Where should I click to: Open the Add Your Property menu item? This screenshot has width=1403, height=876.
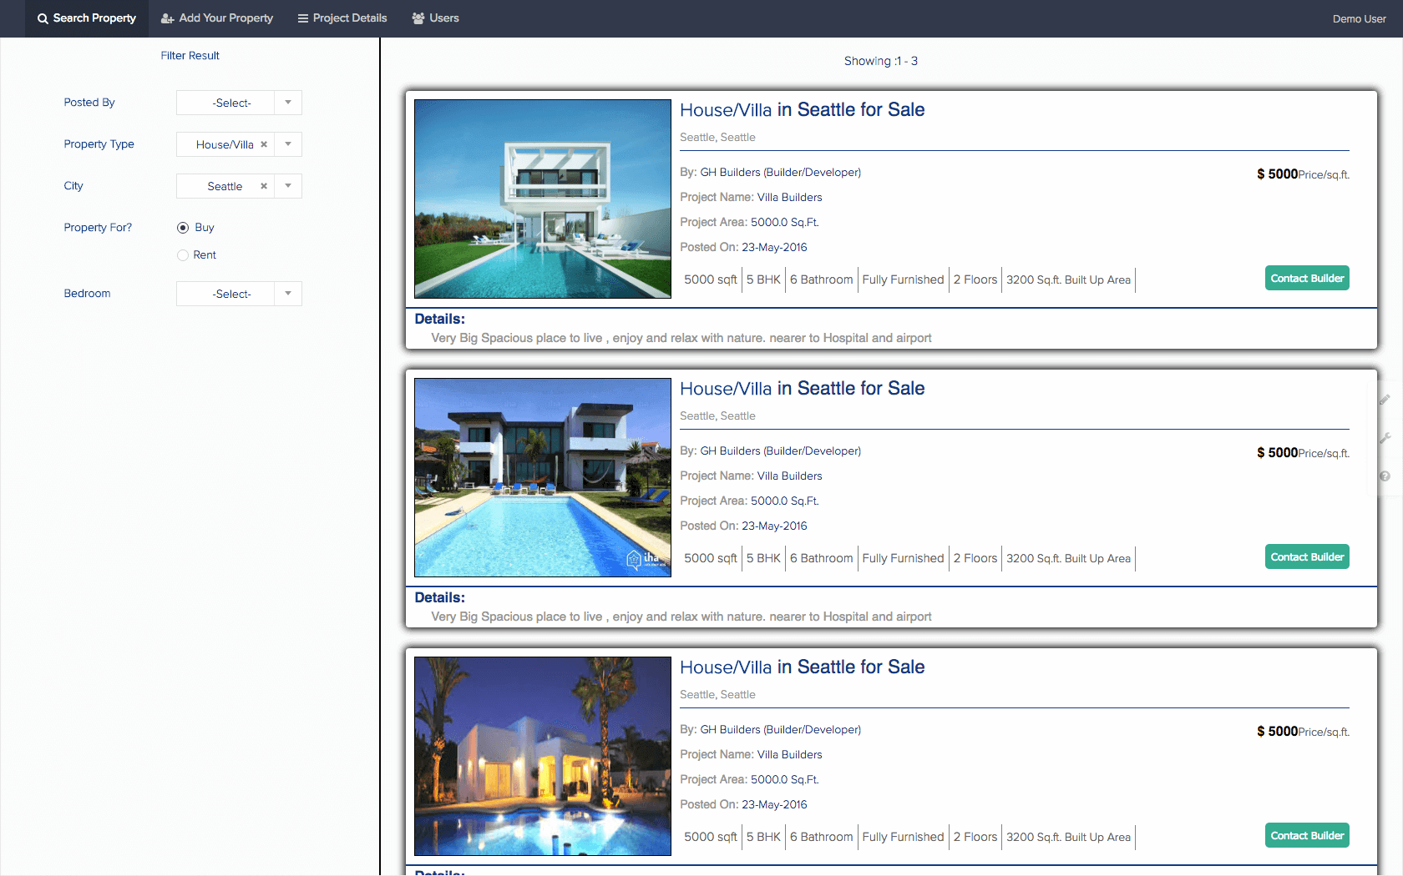pos(217,18)
